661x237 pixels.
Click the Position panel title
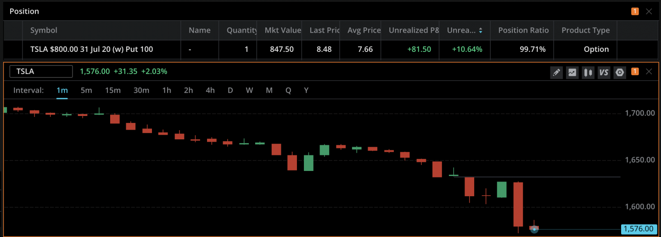[x=24, y=11]
